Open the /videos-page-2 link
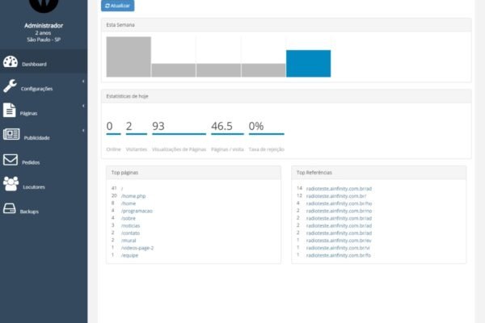This screenshot has height=323, width=485. coord(137,247)
